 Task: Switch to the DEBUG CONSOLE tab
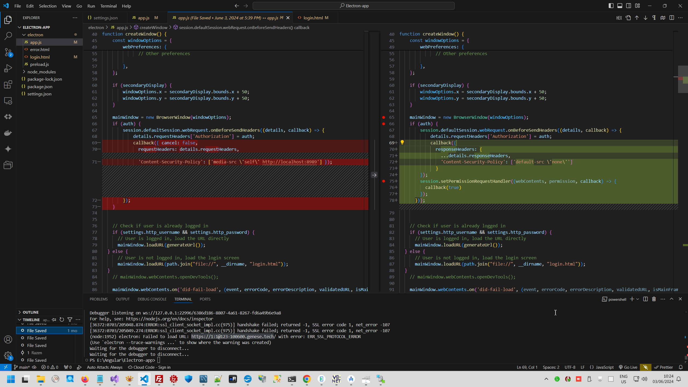(x=152, y=299)
